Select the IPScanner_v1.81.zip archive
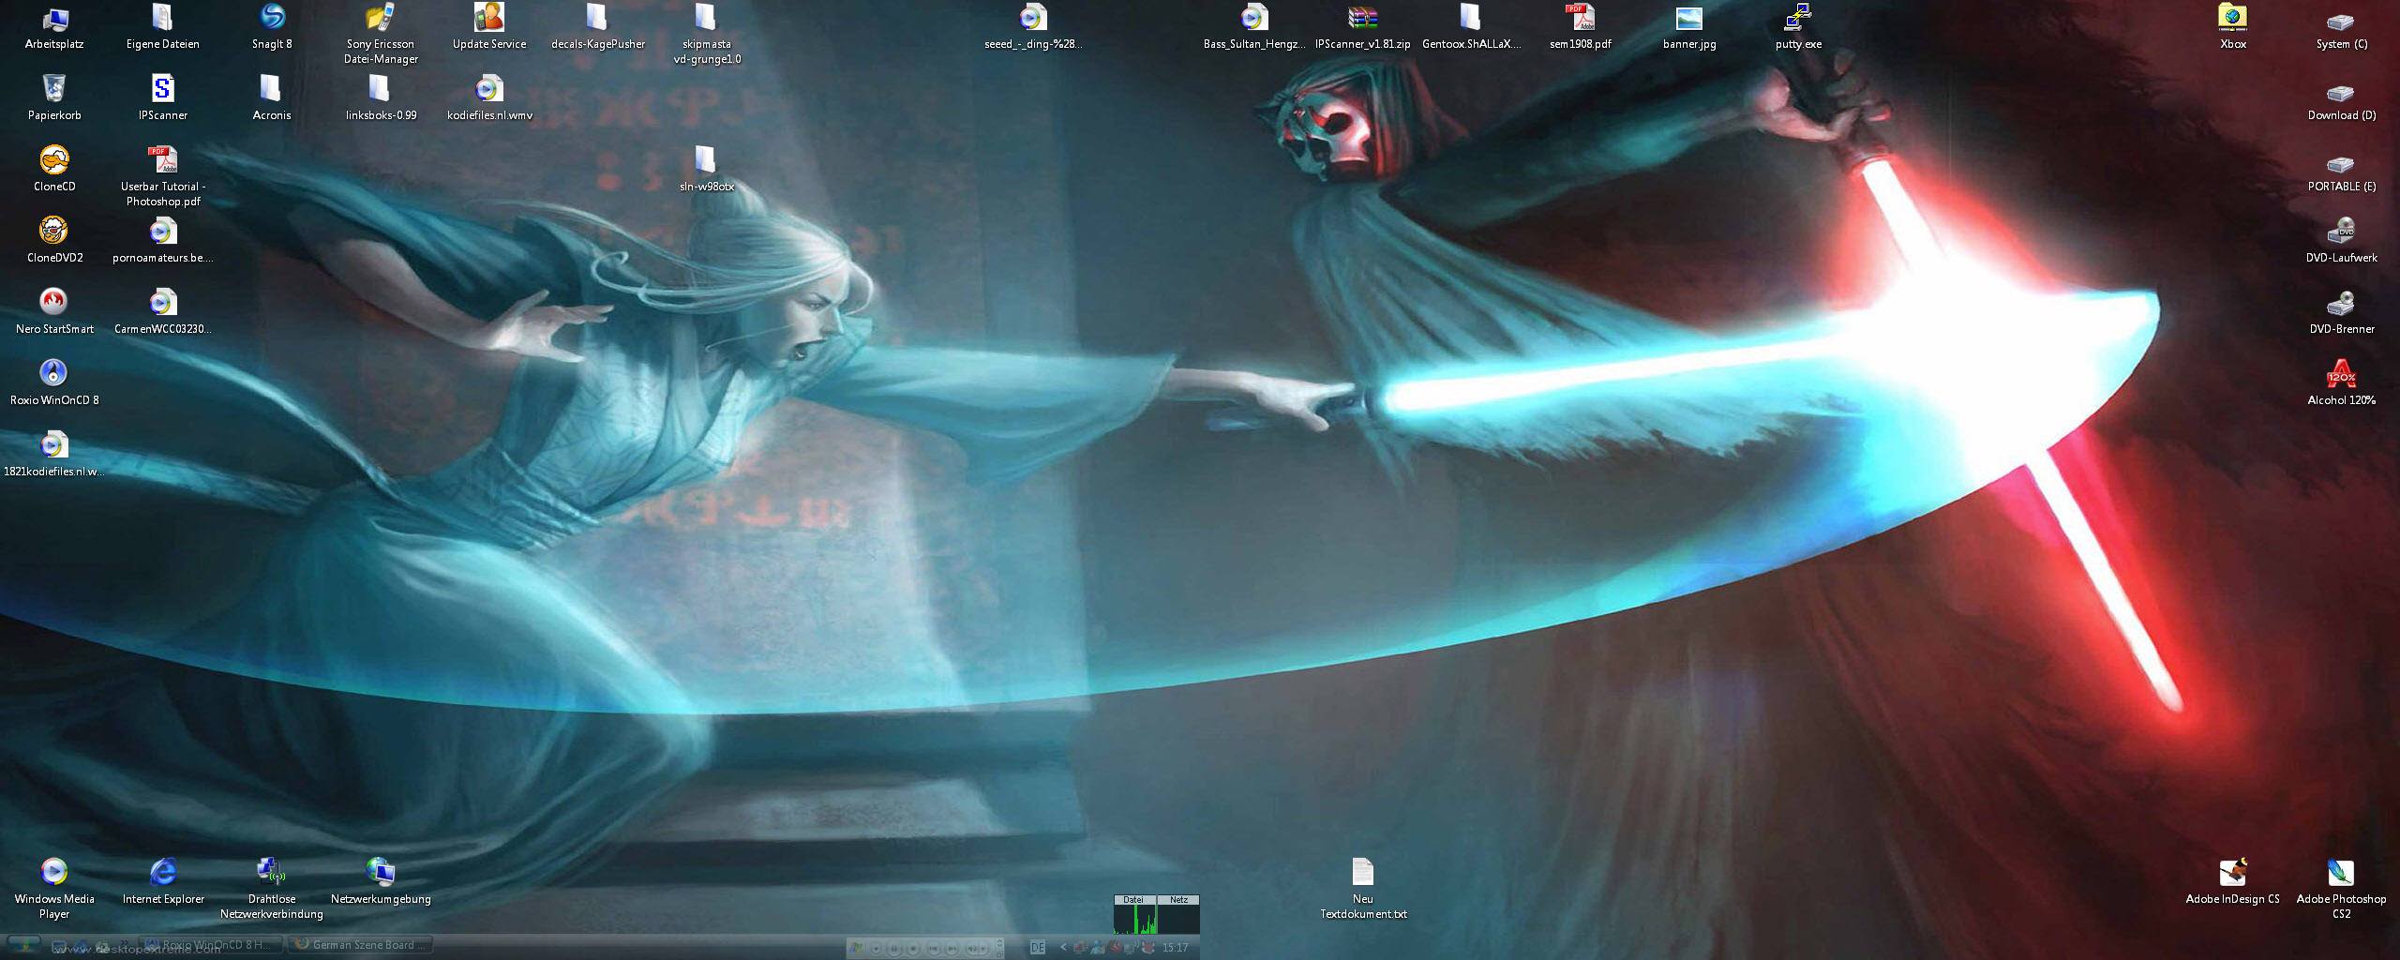The width and height of the screenshot is (2400, 960). (1363, 27)
